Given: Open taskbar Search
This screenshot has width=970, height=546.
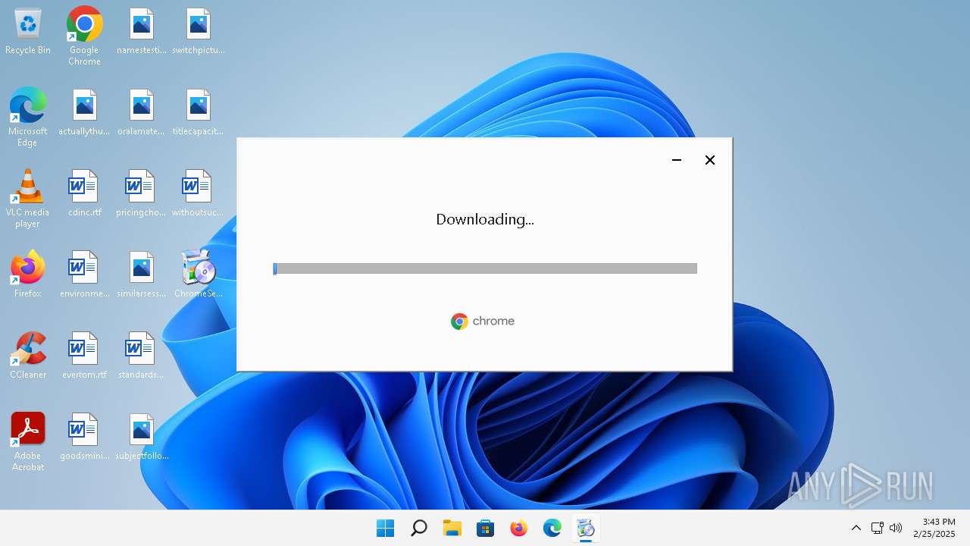Looking at the screenshot, I should [419, 528].
